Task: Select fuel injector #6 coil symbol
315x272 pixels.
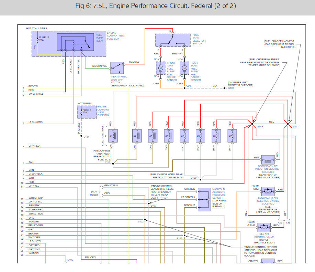Action: (216, 136)
